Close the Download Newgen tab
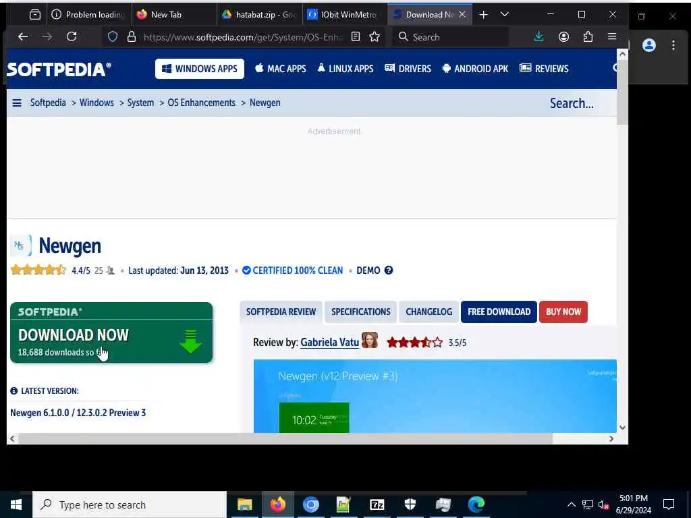 point(462,15)
